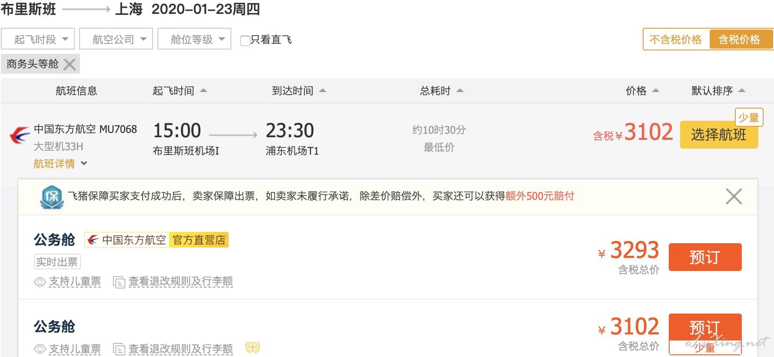The height and width of the screenshot is (357, 774).
Task: Remove the 商务头等舱 filter tag
Action: [x=70, y=64]
